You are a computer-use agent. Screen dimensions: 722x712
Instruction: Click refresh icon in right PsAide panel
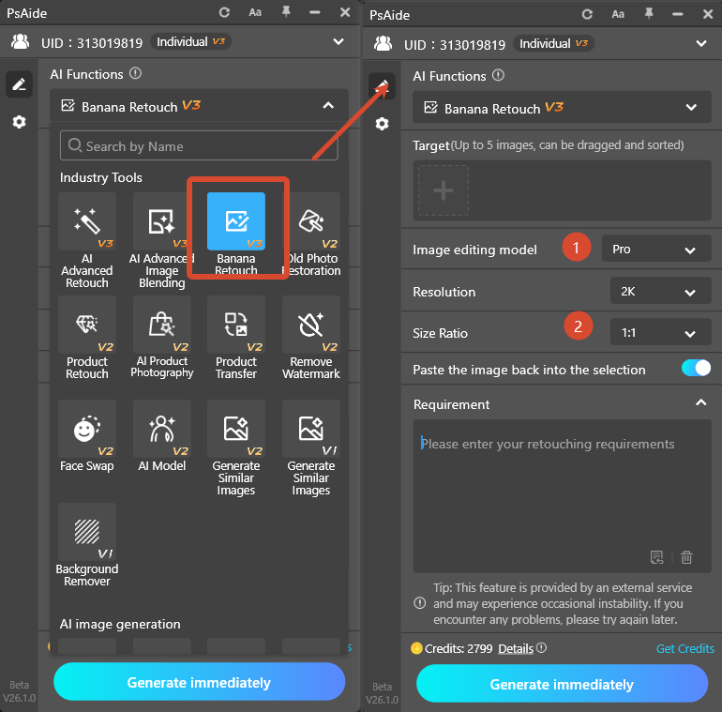click(x=587, y=14)
